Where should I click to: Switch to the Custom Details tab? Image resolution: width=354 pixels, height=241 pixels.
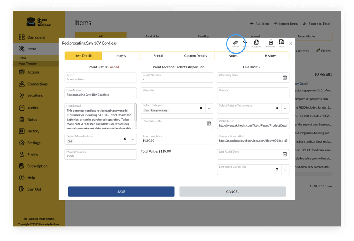coord(195,56)
